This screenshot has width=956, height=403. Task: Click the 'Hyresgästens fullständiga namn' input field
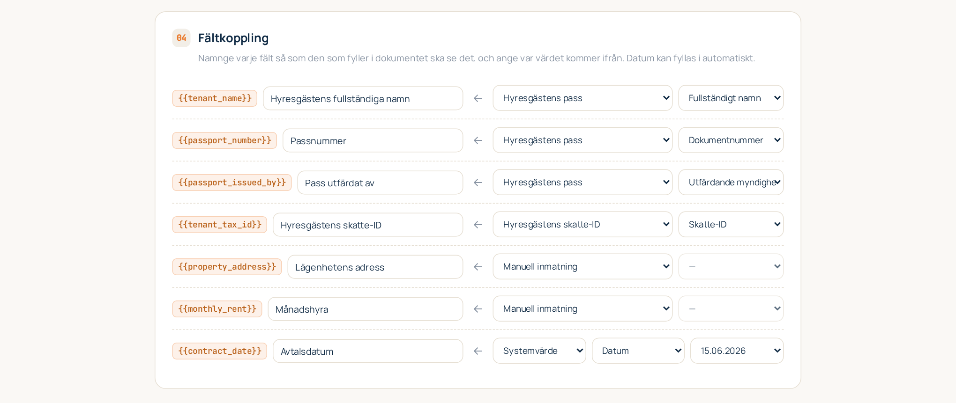(x=363, y=98)
